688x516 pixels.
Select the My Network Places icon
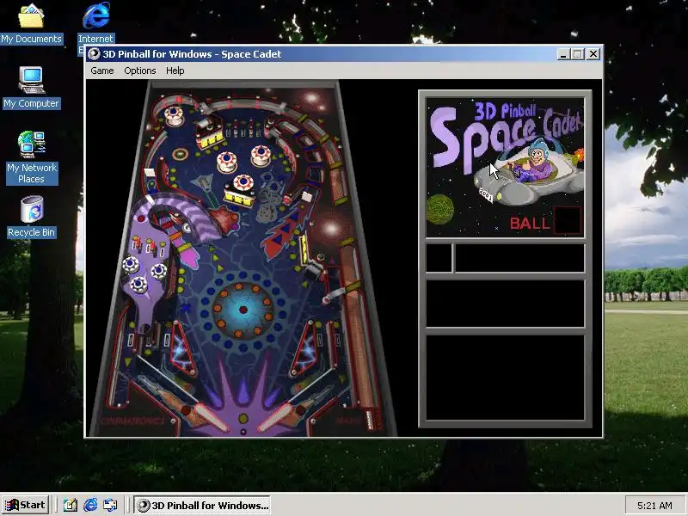click(x=32, y=158)
